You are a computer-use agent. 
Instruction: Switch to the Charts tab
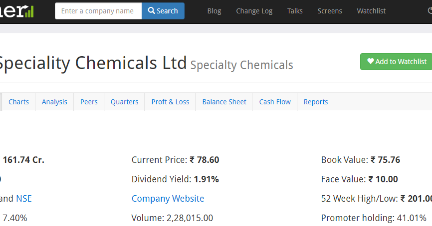click(x=19, y=102)
